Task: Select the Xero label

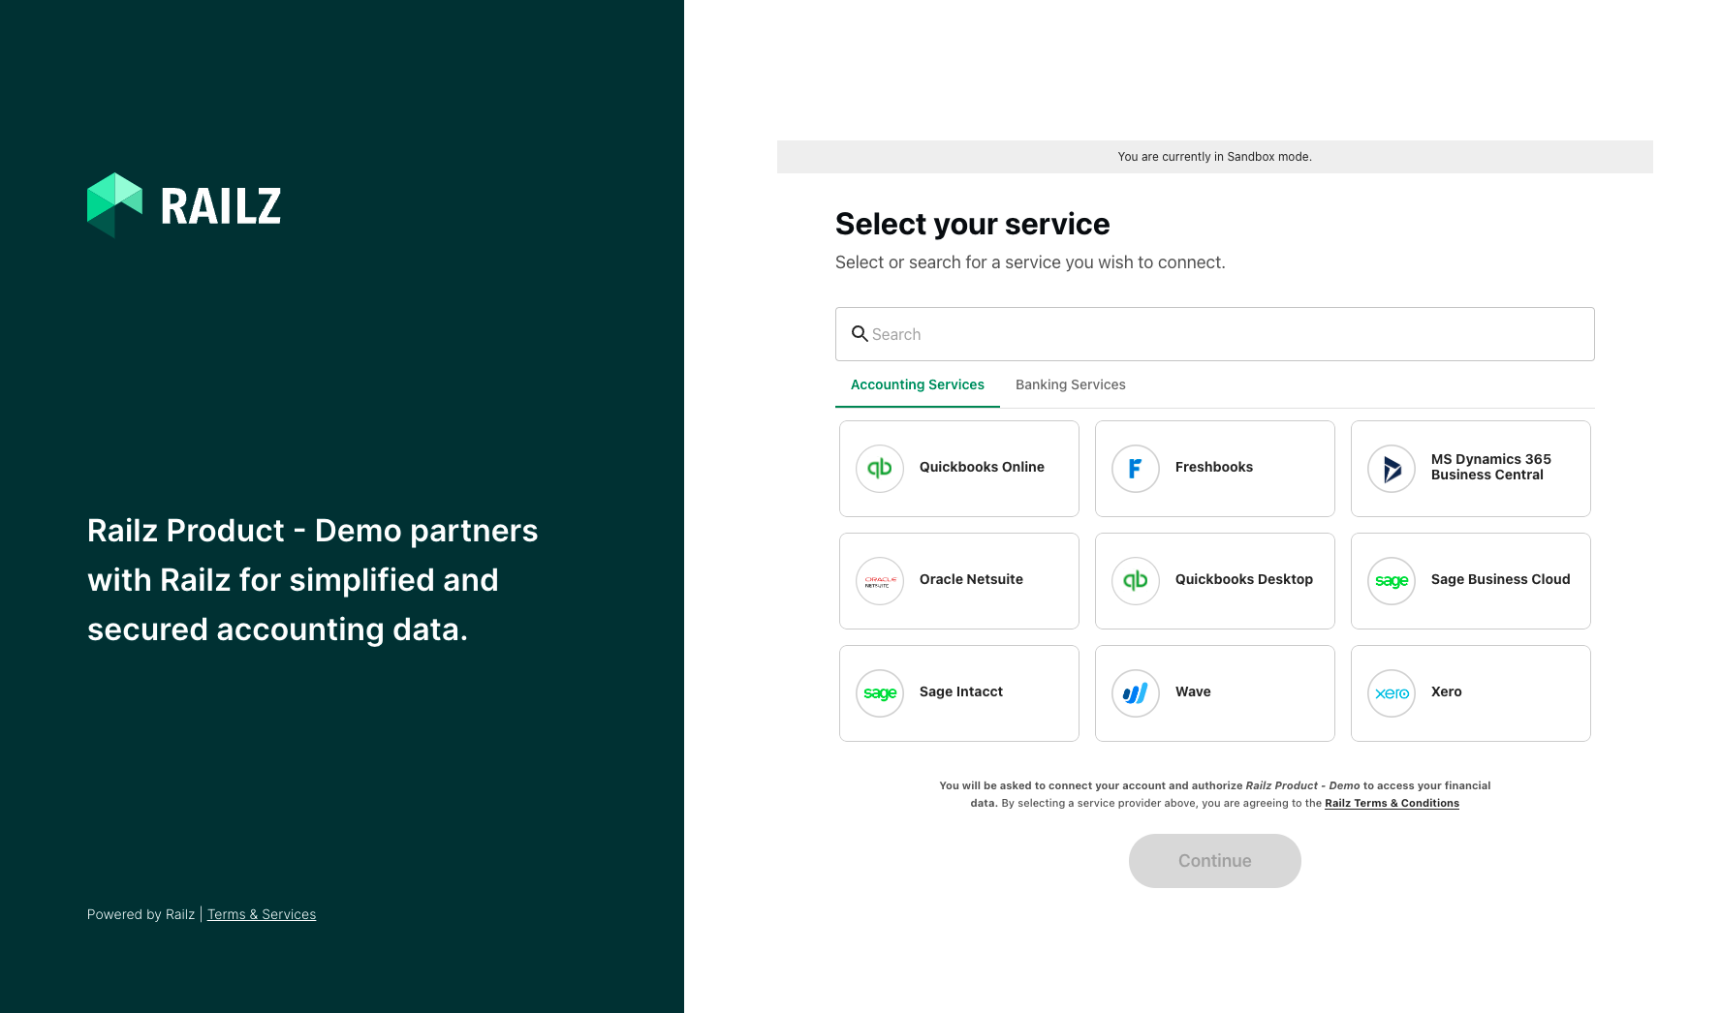Action: (x=1447, y=691)
